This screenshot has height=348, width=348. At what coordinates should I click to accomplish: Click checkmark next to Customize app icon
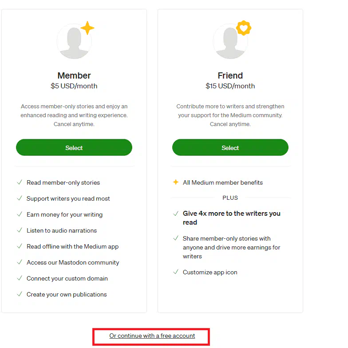[x=176, y=272]
